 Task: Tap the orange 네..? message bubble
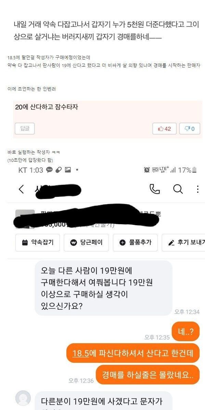click(x=185, y=332)
